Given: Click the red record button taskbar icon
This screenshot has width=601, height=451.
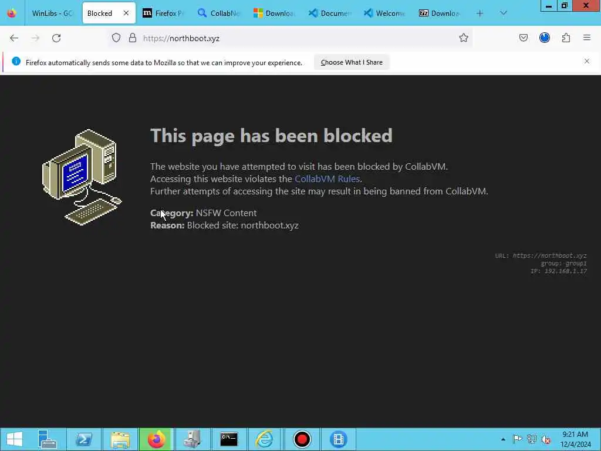Looking at the screenshot, I should click(x=302, y=439).
